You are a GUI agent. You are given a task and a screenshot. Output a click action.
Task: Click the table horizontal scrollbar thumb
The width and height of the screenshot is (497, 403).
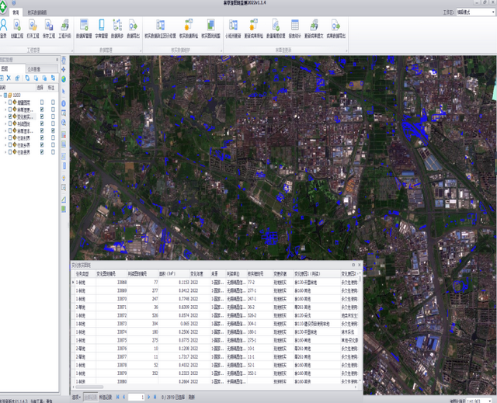click(x=89, y=387)
